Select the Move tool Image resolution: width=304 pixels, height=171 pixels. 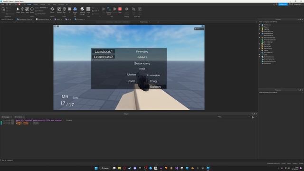click(x=23, y=10)
